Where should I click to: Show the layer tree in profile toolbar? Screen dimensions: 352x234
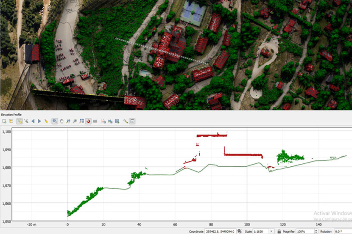tap(11, 121)
